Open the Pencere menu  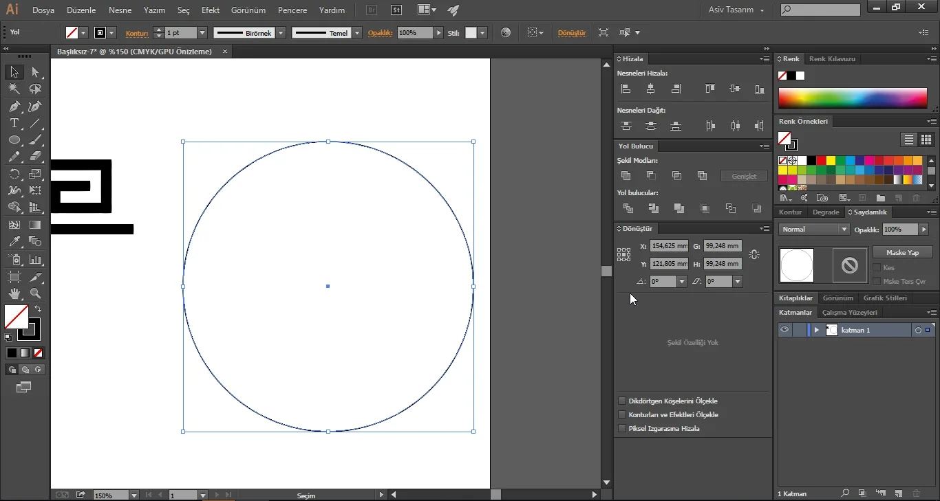pos(292,10)
